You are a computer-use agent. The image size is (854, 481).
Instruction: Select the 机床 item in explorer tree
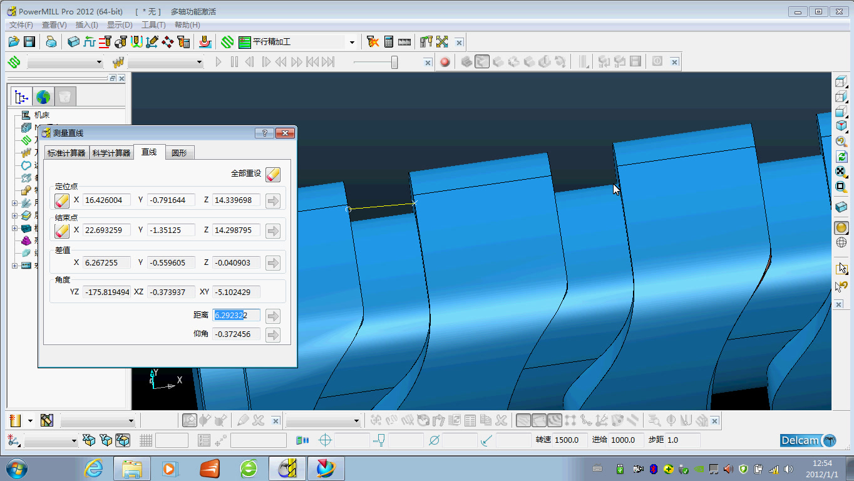(x=42, y=115)
